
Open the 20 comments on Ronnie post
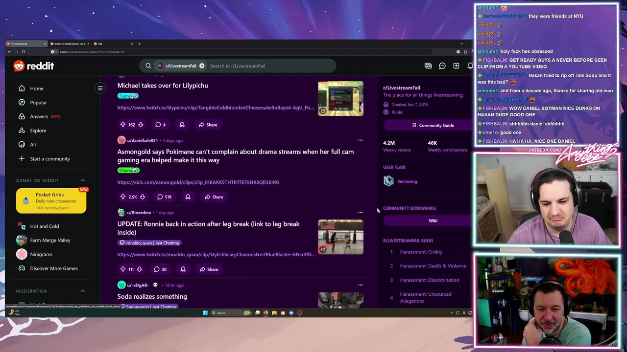pyautogui.click(x=160, y=269)
